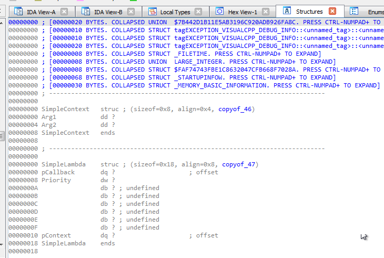Viewport: 384px width, 258px height.
Task: Click the IDA View-B tab icon
Action: [x=85, y=11]
